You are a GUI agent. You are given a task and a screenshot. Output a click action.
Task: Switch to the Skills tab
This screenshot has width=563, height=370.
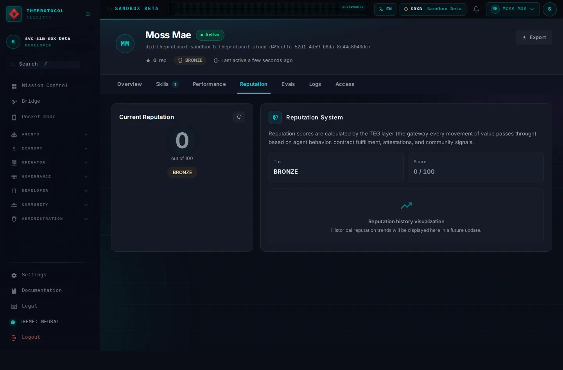[167, 84]
